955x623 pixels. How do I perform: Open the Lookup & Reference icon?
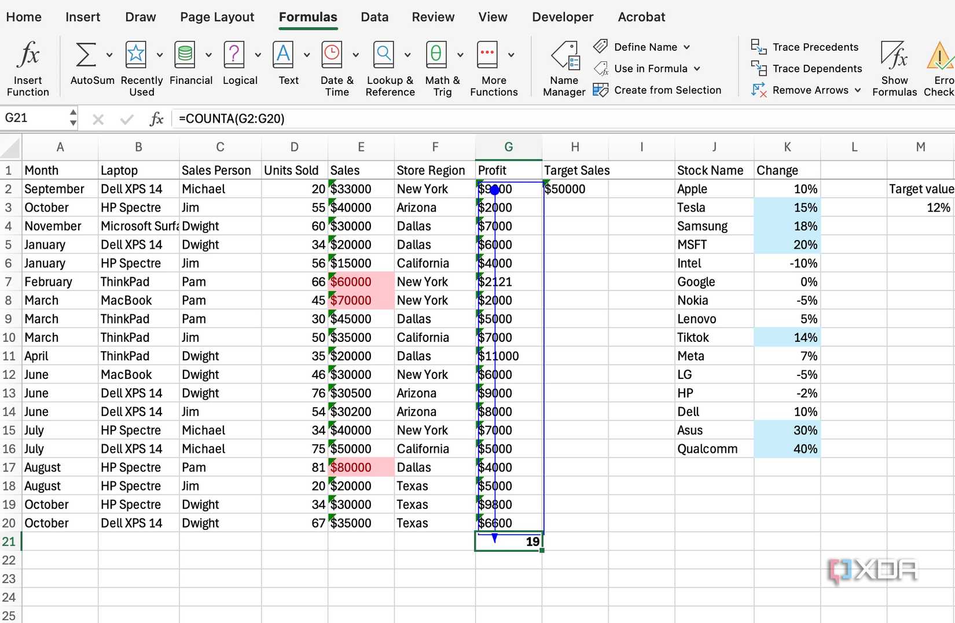click(384, 56)
